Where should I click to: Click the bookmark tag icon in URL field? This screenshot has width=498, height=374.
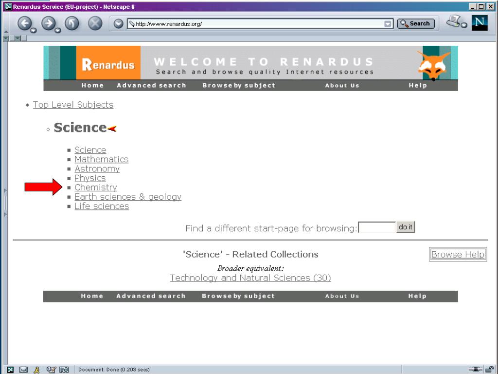point(132,24)
